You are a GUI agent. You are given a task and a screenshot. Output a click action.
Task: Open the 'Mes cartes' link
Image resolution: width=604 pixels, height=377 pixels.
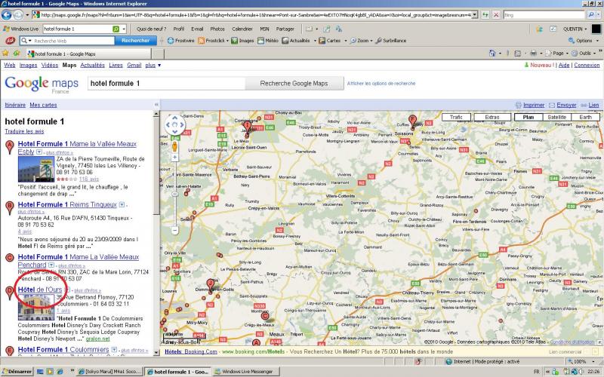click(43, 105)
